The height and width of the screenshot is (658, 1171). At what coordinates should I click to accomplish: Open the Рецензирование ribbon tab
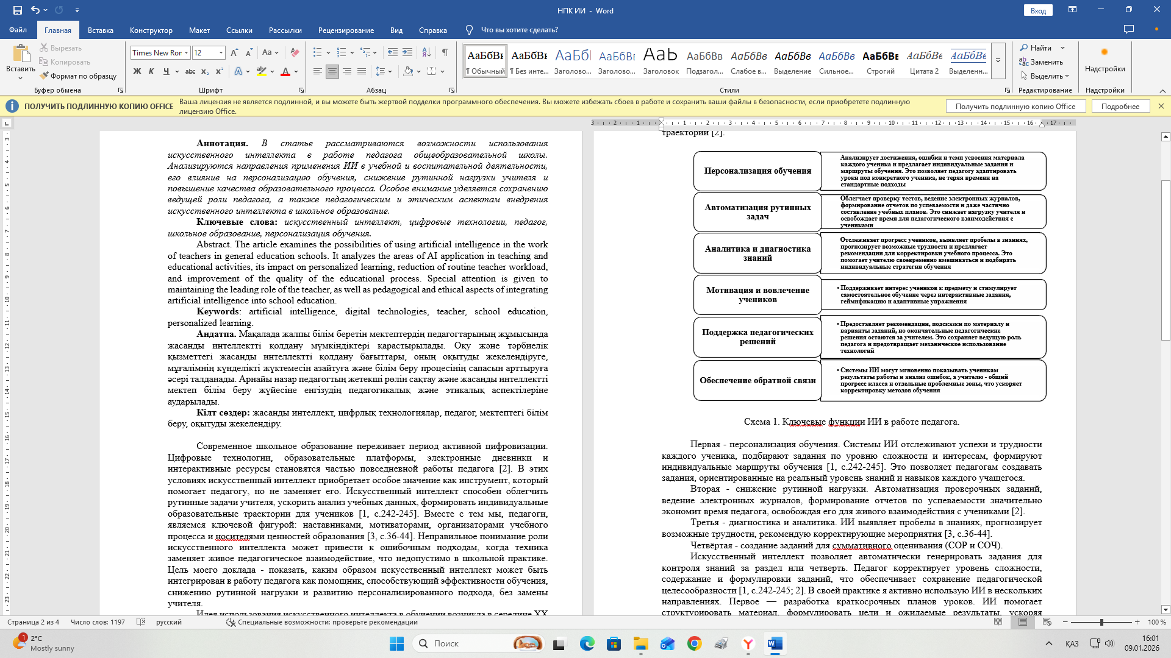[346, 30]
